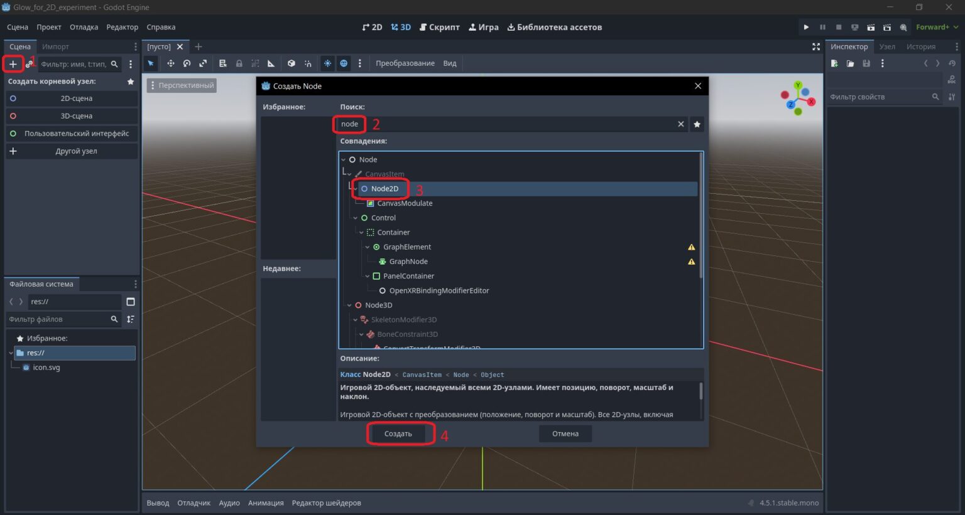Click the lock selected node icon
The image size is (965, 515).
click(x=239, y=63)
